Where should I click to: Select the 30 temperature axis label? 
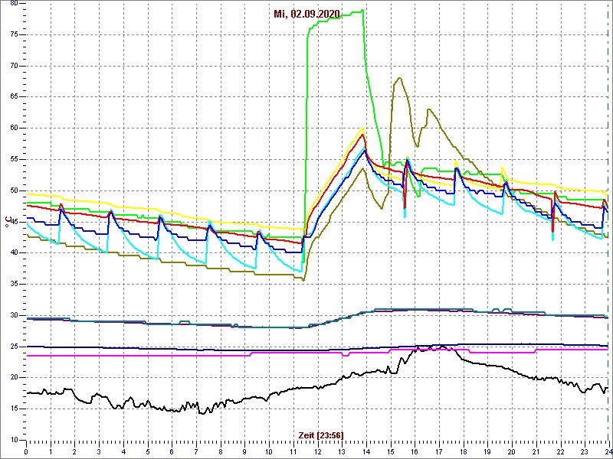[13, 315]
